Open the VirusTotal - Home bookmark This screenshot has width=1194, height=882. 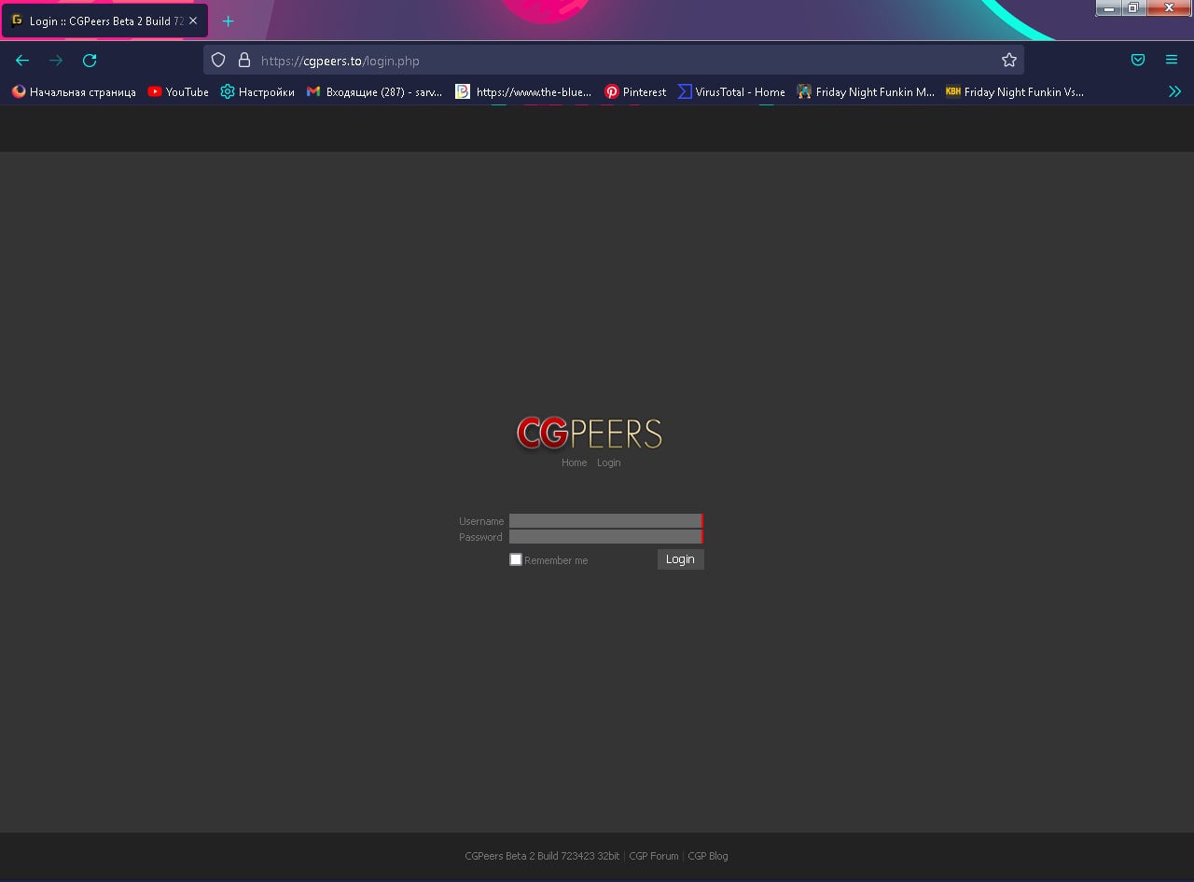coord(731,91)
